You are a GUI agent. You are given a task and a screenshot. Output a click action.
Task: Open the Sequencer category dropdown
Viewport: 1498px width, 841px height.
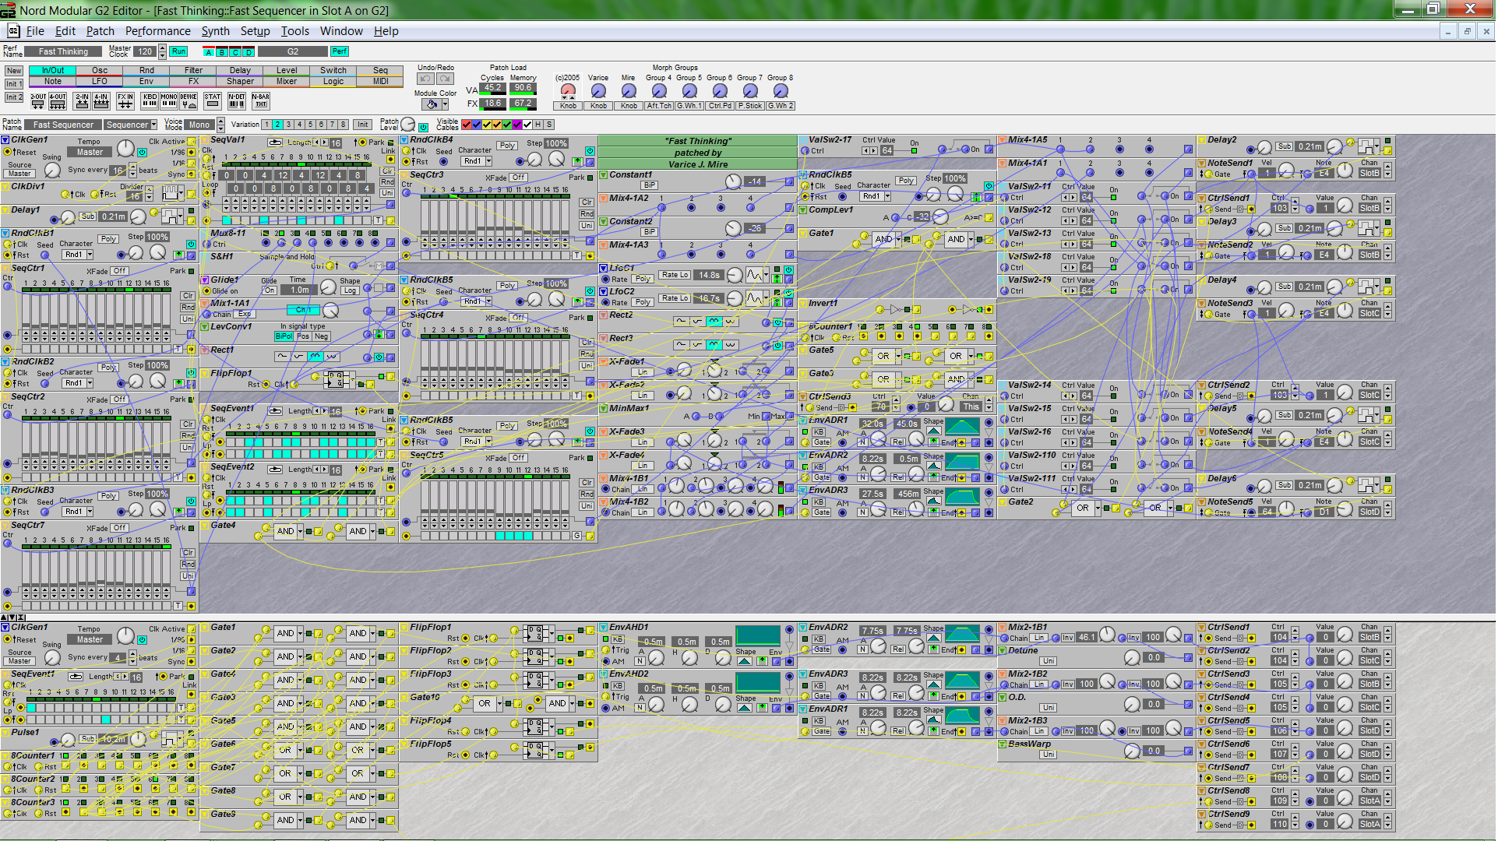pyautogui.click(x=153, y=125)
